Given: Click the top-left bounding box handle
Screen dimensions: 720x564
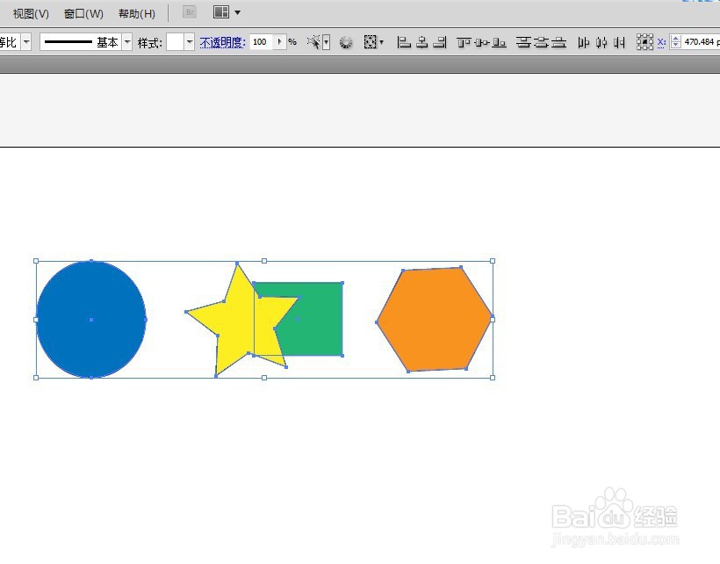Looking at the screenshot, I should 36,261.
